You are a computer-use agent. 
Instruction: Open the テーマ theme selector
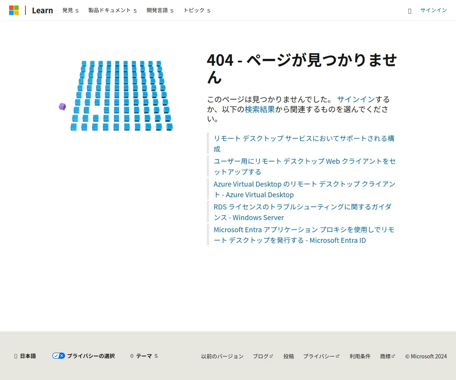coord(144,356)
